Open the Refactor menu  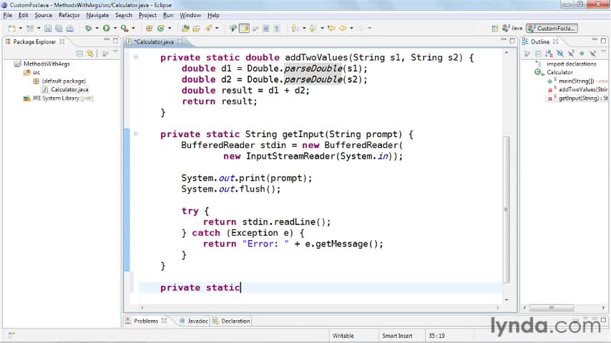[x=69, y=15]
